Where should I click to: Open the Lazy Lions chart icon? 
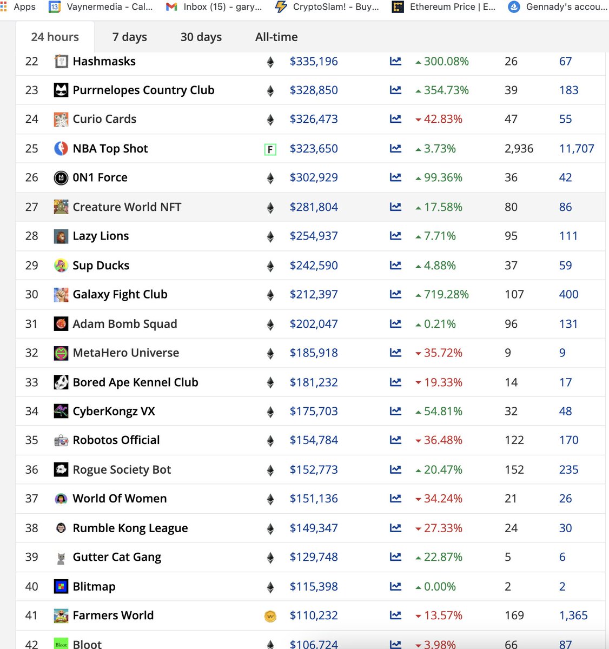tap(396, 236)
